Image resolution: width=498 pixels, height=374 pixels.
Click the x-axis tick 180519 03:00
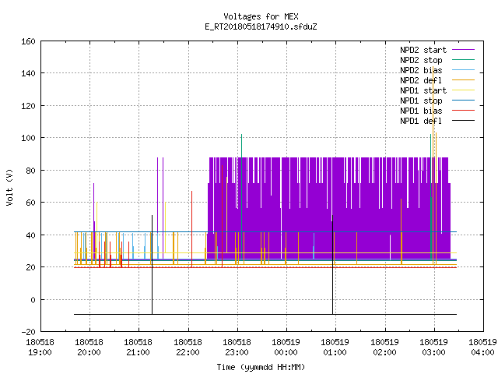click(x=434, y=348)
